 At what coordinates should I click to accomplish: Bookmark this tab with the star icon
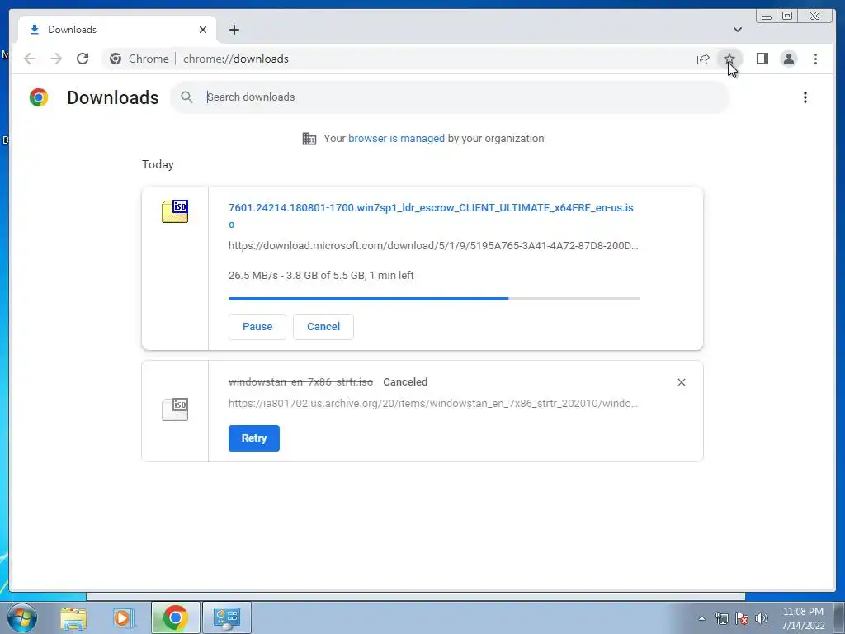[x=729, y=59]
